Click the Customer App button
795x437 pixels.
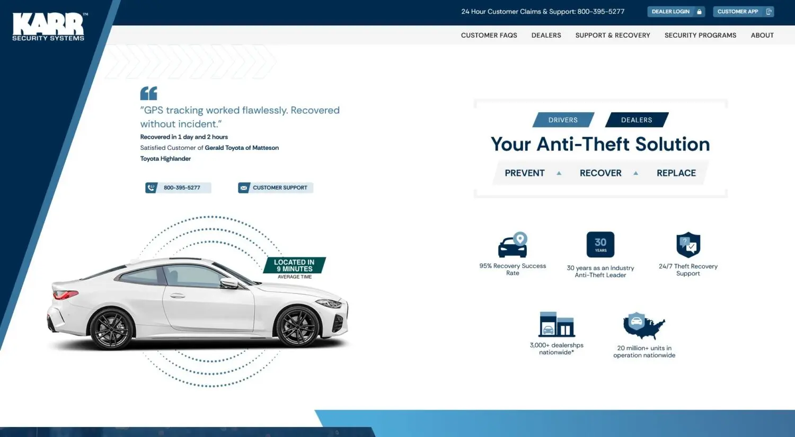click(x=744, y=12)
